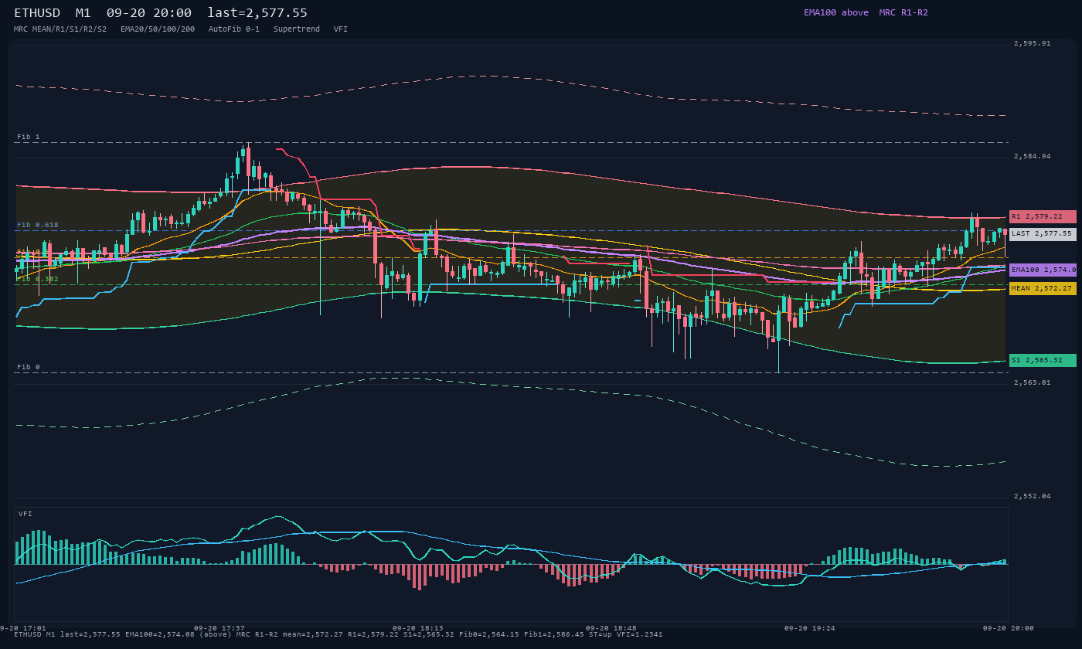
Task: Select the EMA100 purple price tag
Action: (1043, 270)
